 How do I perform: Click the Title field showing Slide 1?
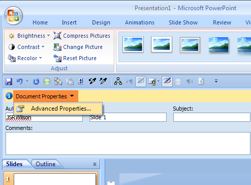[128, 117]
